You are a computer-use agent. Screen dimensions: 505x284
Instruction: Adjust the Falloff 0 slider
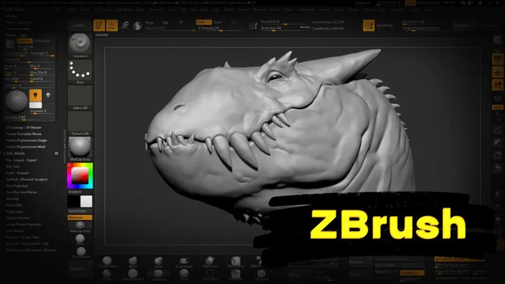tap(42, 79)
